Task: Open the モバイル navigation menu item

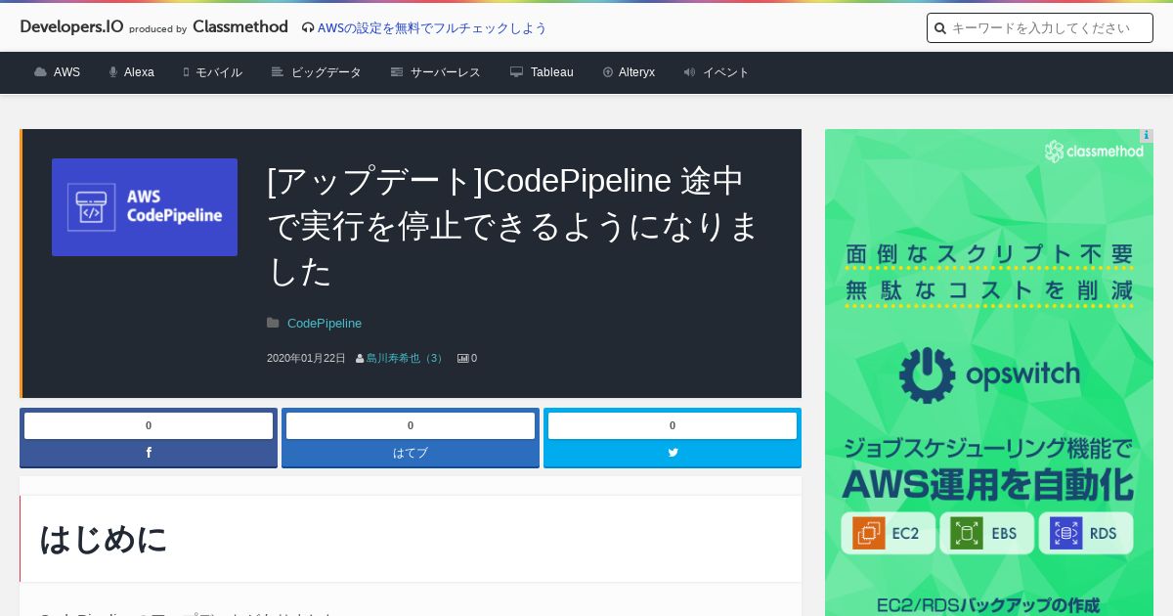Action: click(219, 72)
